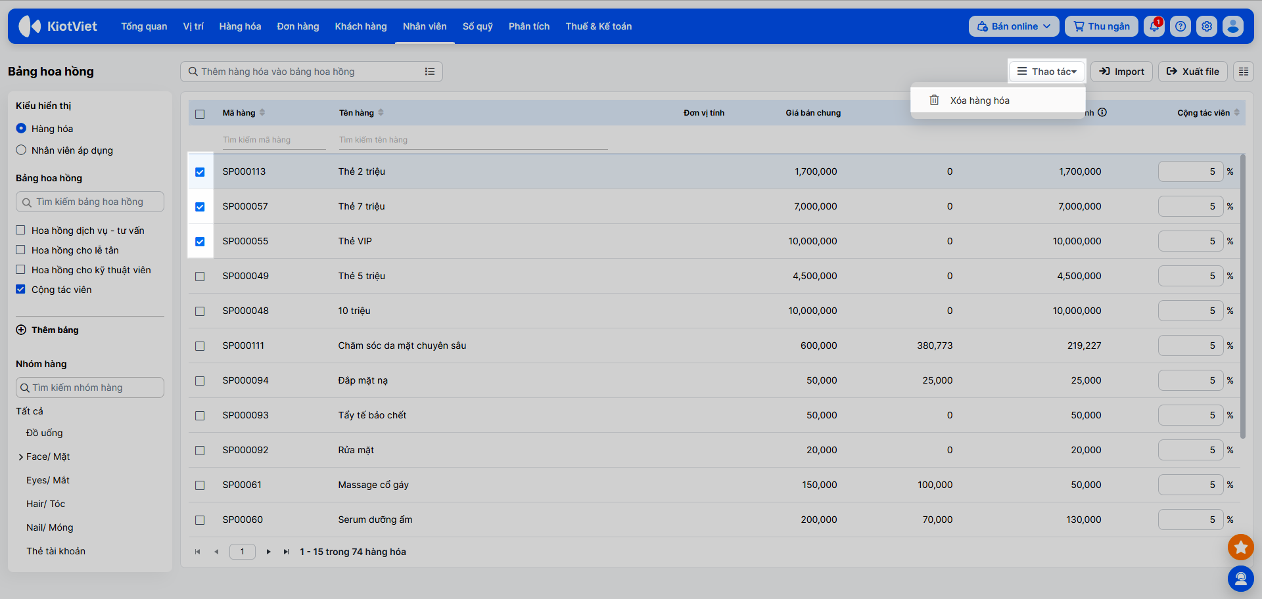The width and height of the screenshot is (1262, 599).
Task: Check the SP00061 Massage cổ gáy checkbox
Action: [200, 485]
